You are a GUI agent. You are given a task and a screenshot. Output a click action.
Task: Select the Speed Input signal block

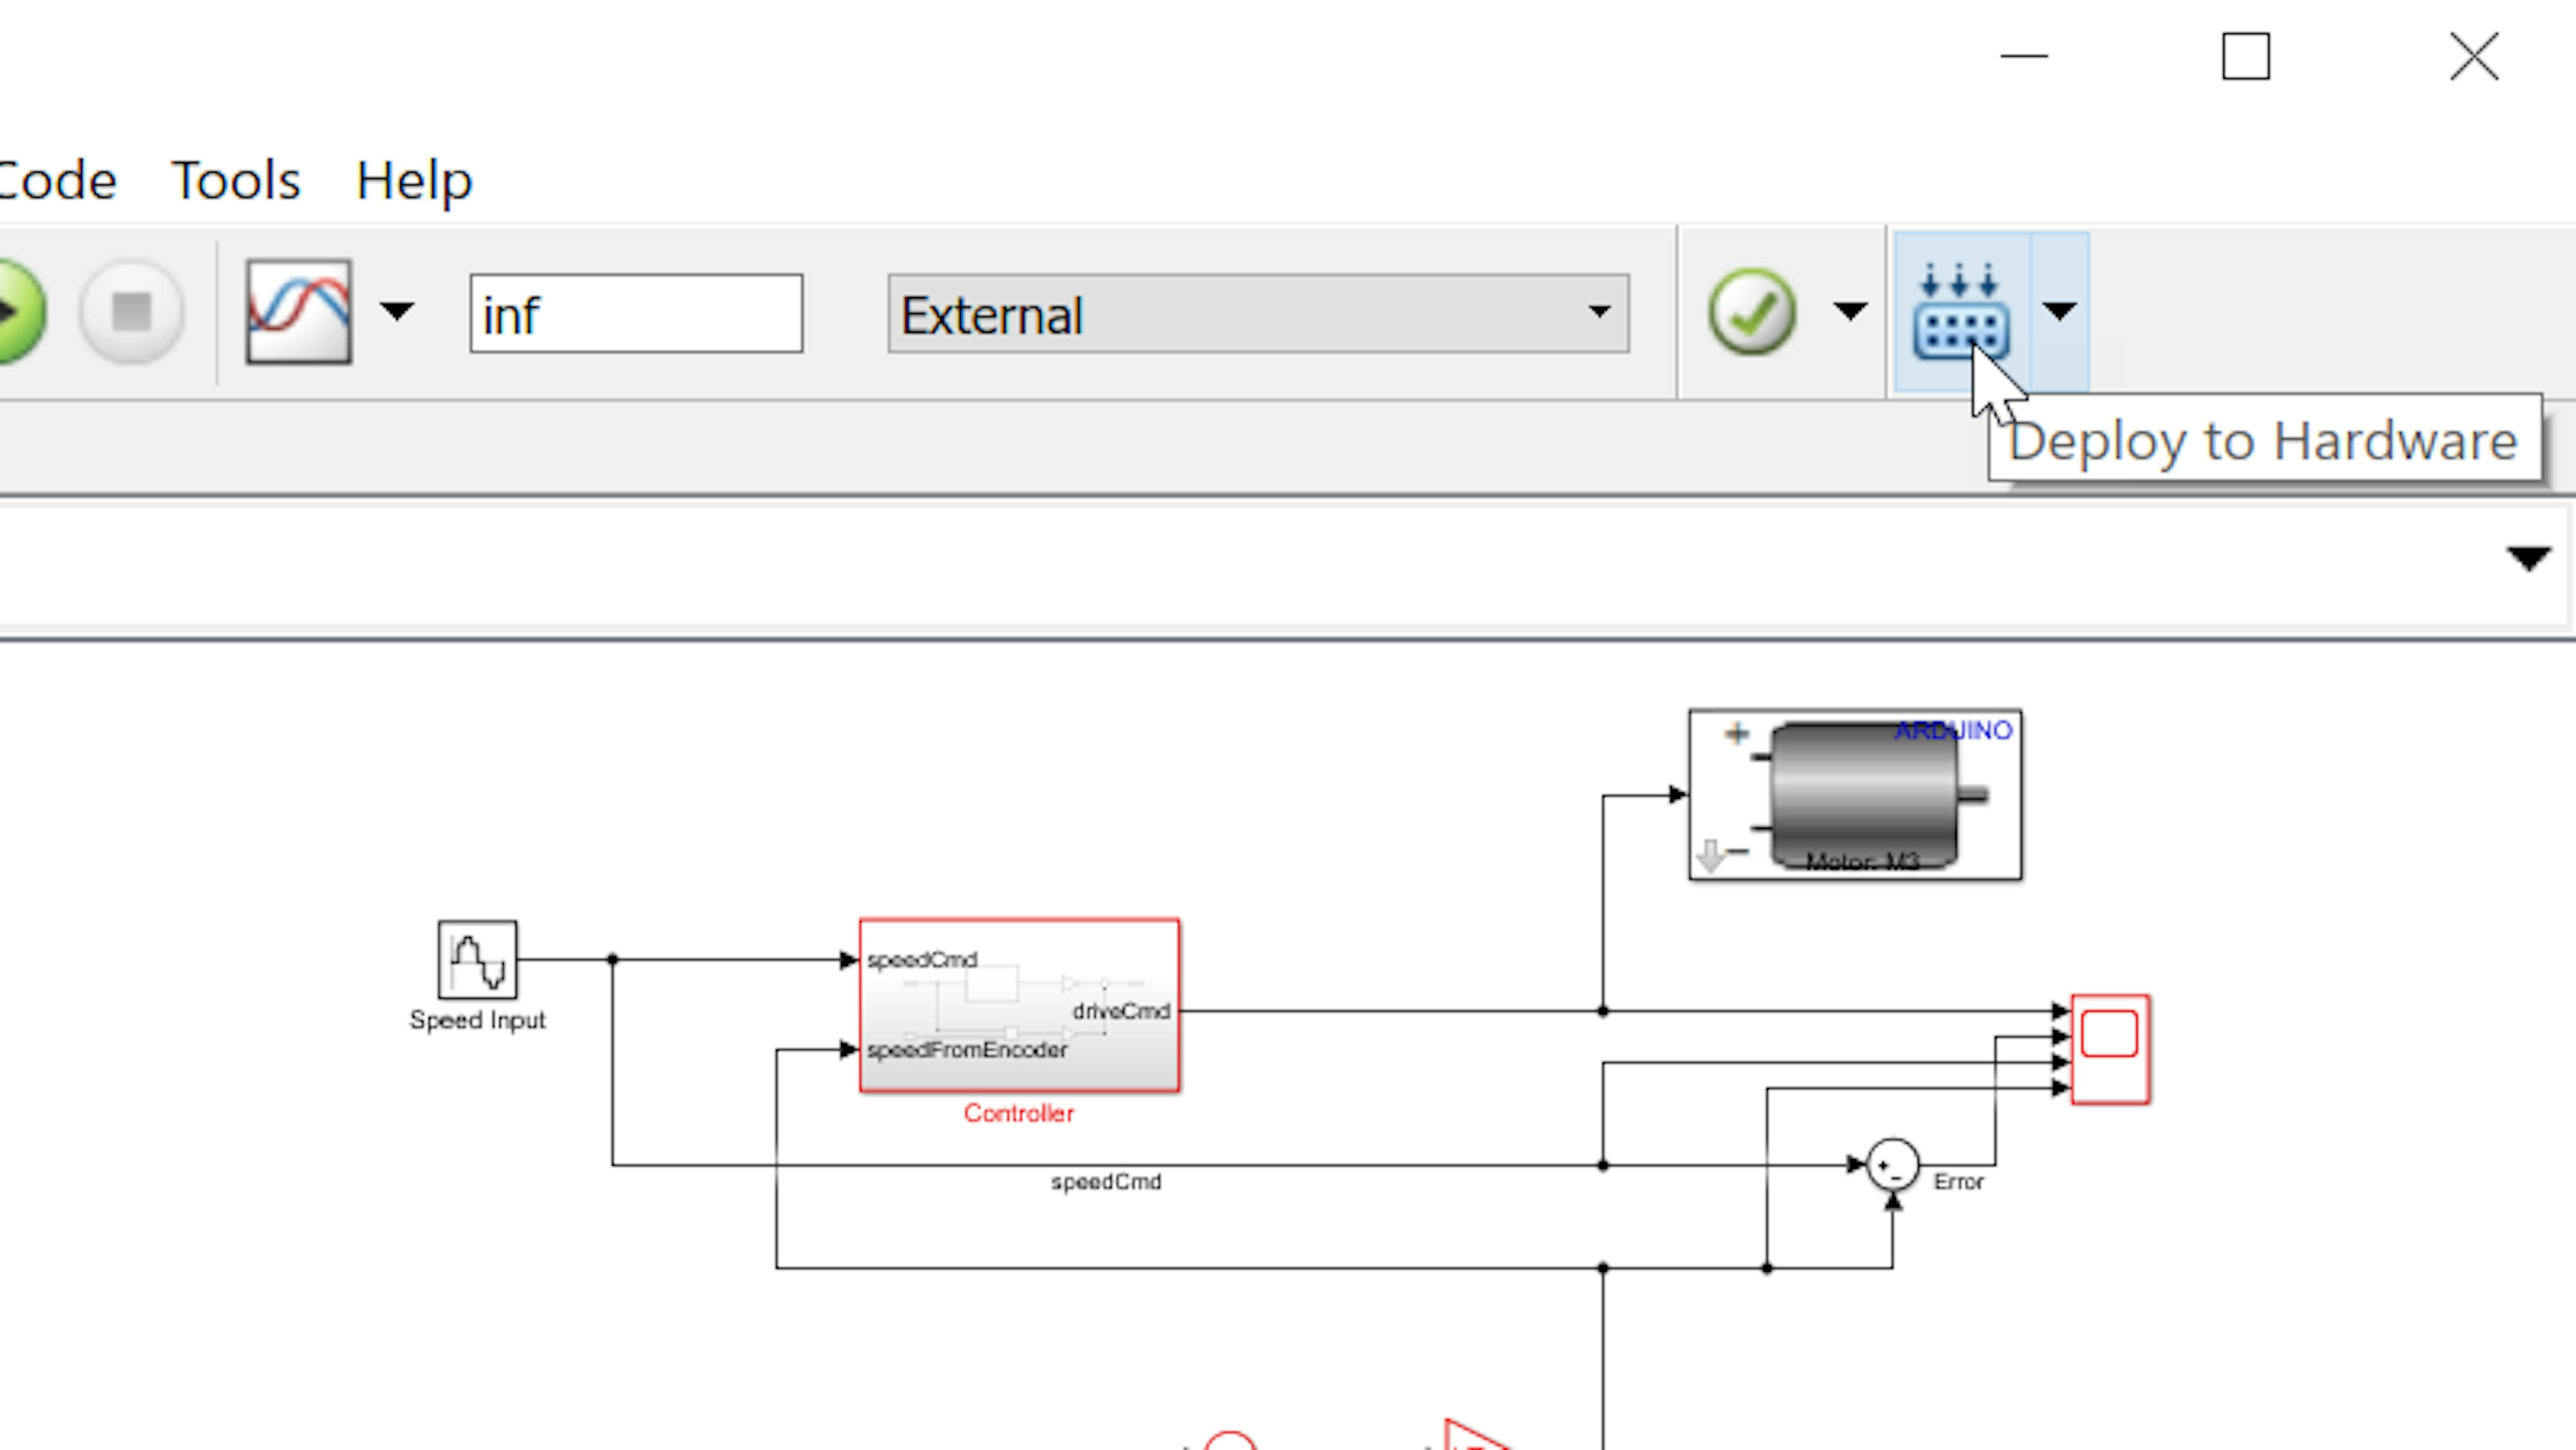coord(477,960)
